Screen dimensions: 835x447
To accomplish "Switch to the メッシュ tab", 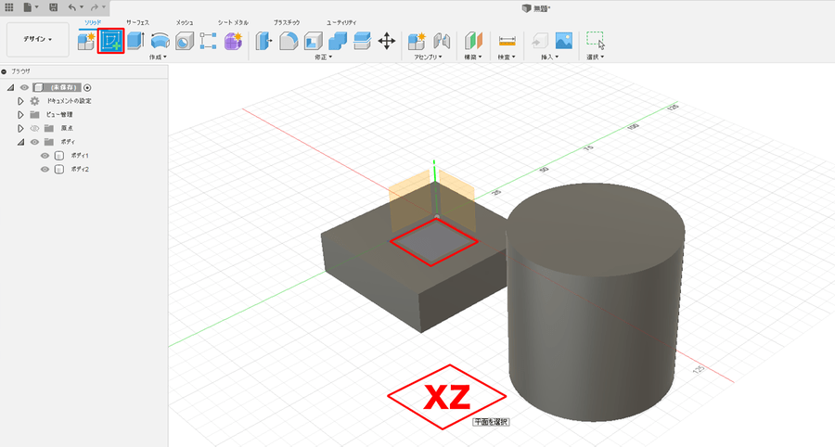I will point(185,22).
